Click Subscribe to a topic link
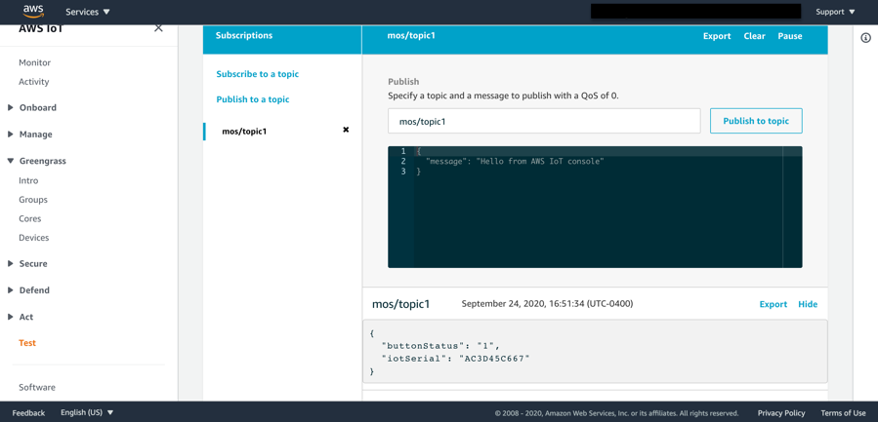 [x=258, y=74]
